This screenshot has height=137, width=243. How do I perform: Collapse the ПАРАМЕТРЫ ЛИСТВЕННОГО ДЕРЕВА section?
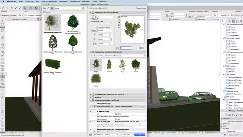pyautogui.click(x=91, y=52)
